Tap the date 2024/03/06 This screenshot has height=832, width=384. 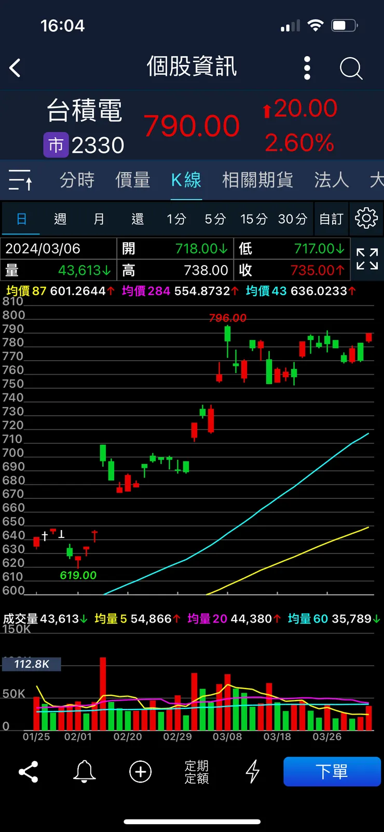[x=43, y=248]
